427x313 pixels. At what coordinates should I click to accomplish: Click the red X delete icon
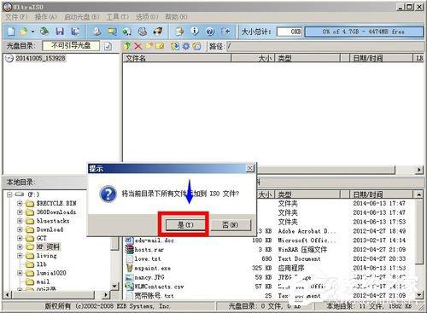click(138, 46)
